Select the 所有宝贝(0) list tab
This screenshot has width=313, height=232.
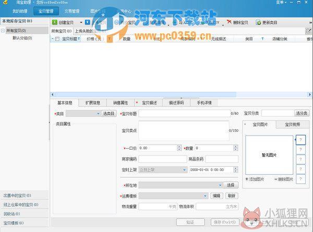pos(62,31)
